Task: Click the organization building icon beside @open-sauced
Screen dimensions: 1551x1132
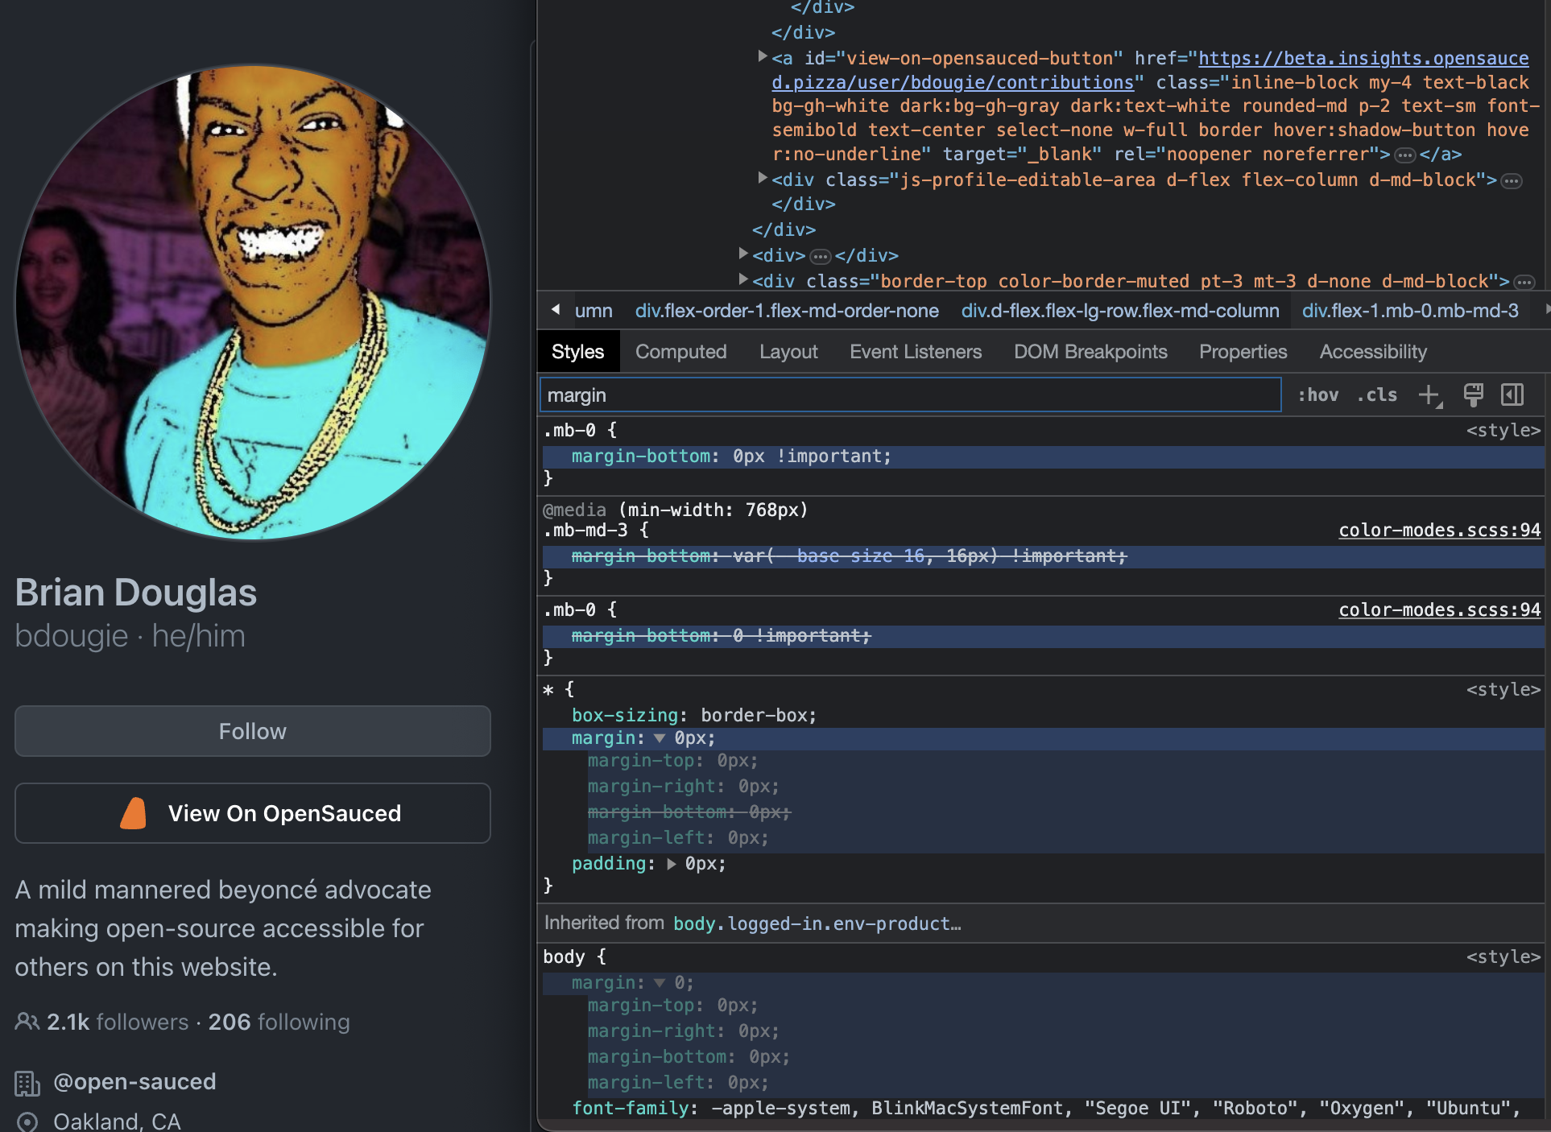Action: point(28,1083)
